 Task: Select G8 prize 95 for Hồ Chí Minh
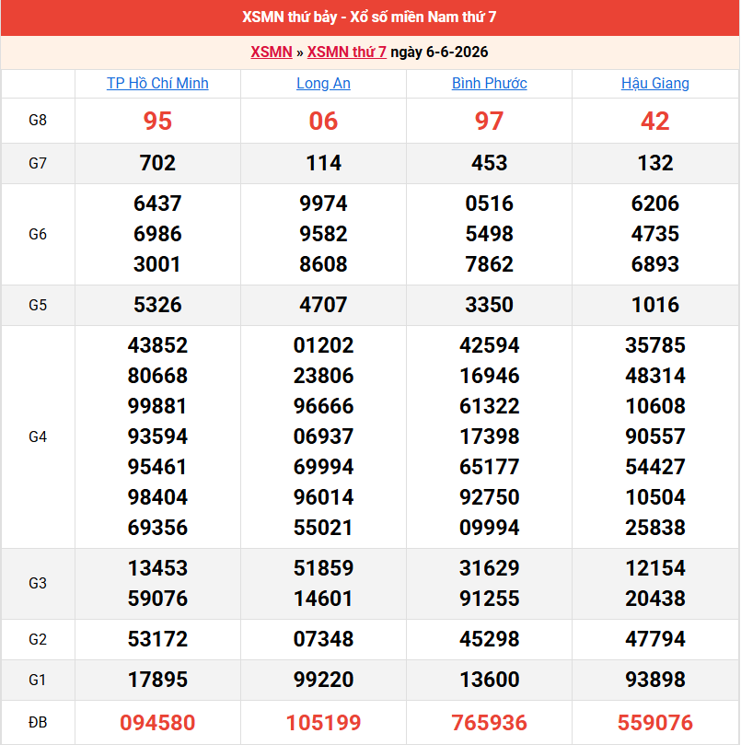pos(157,121)
